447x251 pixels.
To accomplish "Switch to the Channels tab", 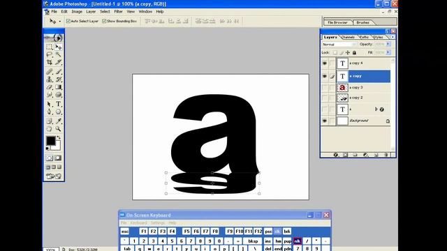I will click(348, 37).
